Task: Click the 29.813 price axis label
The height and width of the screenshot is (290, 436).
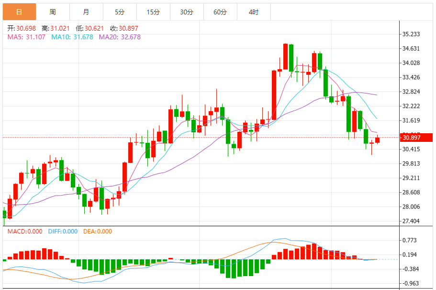Action: pyautogui.click(x=411, y=163)
